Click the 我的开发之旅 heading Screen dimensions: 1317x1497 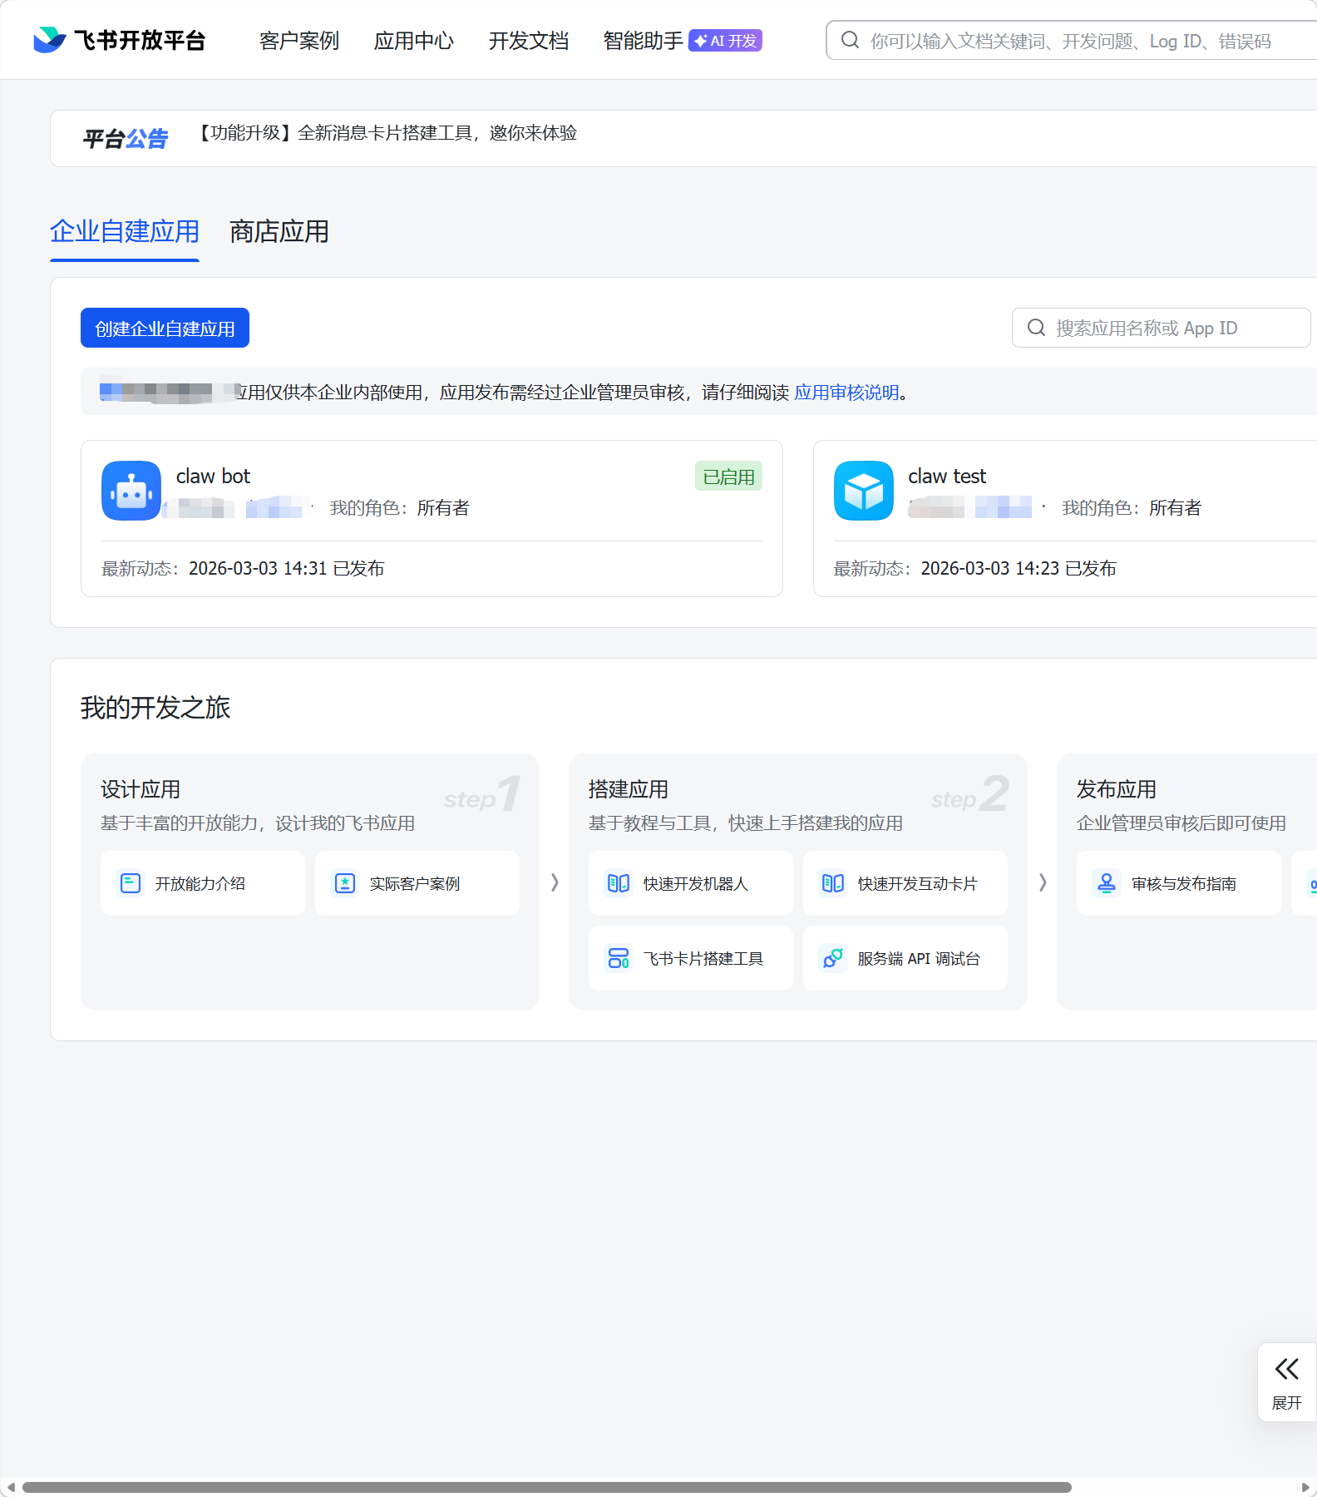[155, 708]
